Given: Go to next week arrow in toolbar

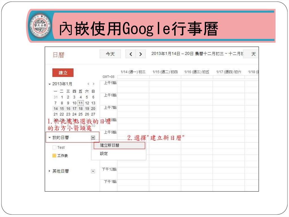Looking at the screenshot, I should (141, 54).
